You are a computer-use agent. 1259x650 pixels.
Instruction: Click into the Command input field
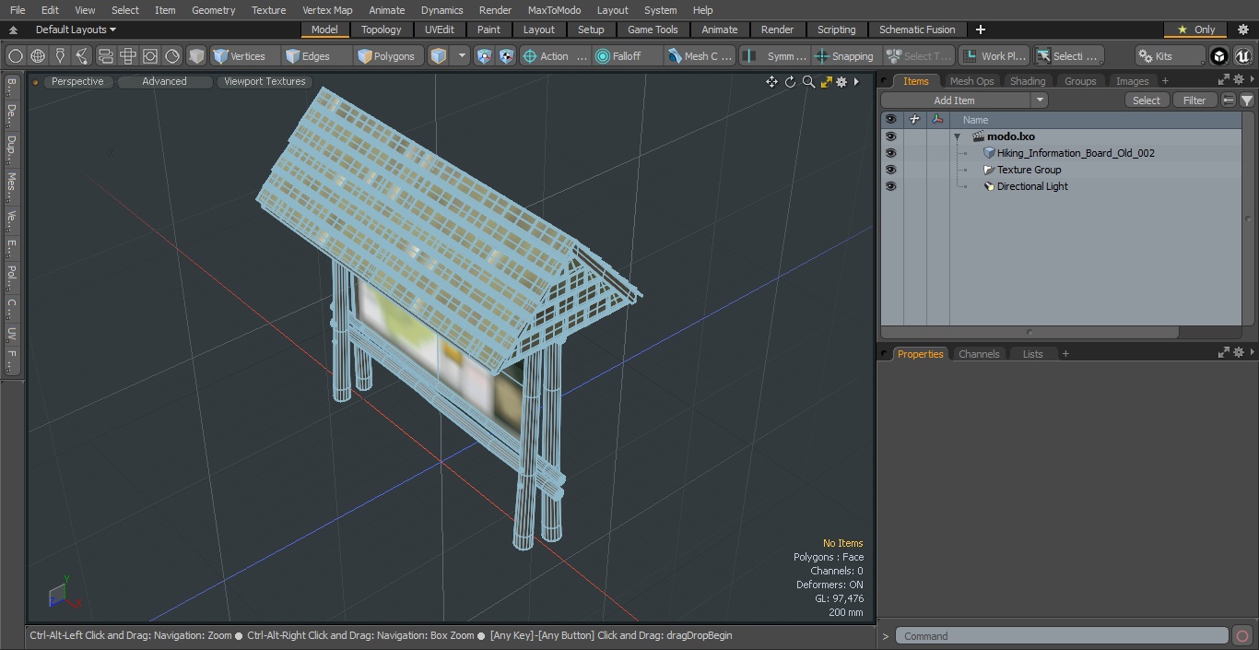[x=1062, y=636]
